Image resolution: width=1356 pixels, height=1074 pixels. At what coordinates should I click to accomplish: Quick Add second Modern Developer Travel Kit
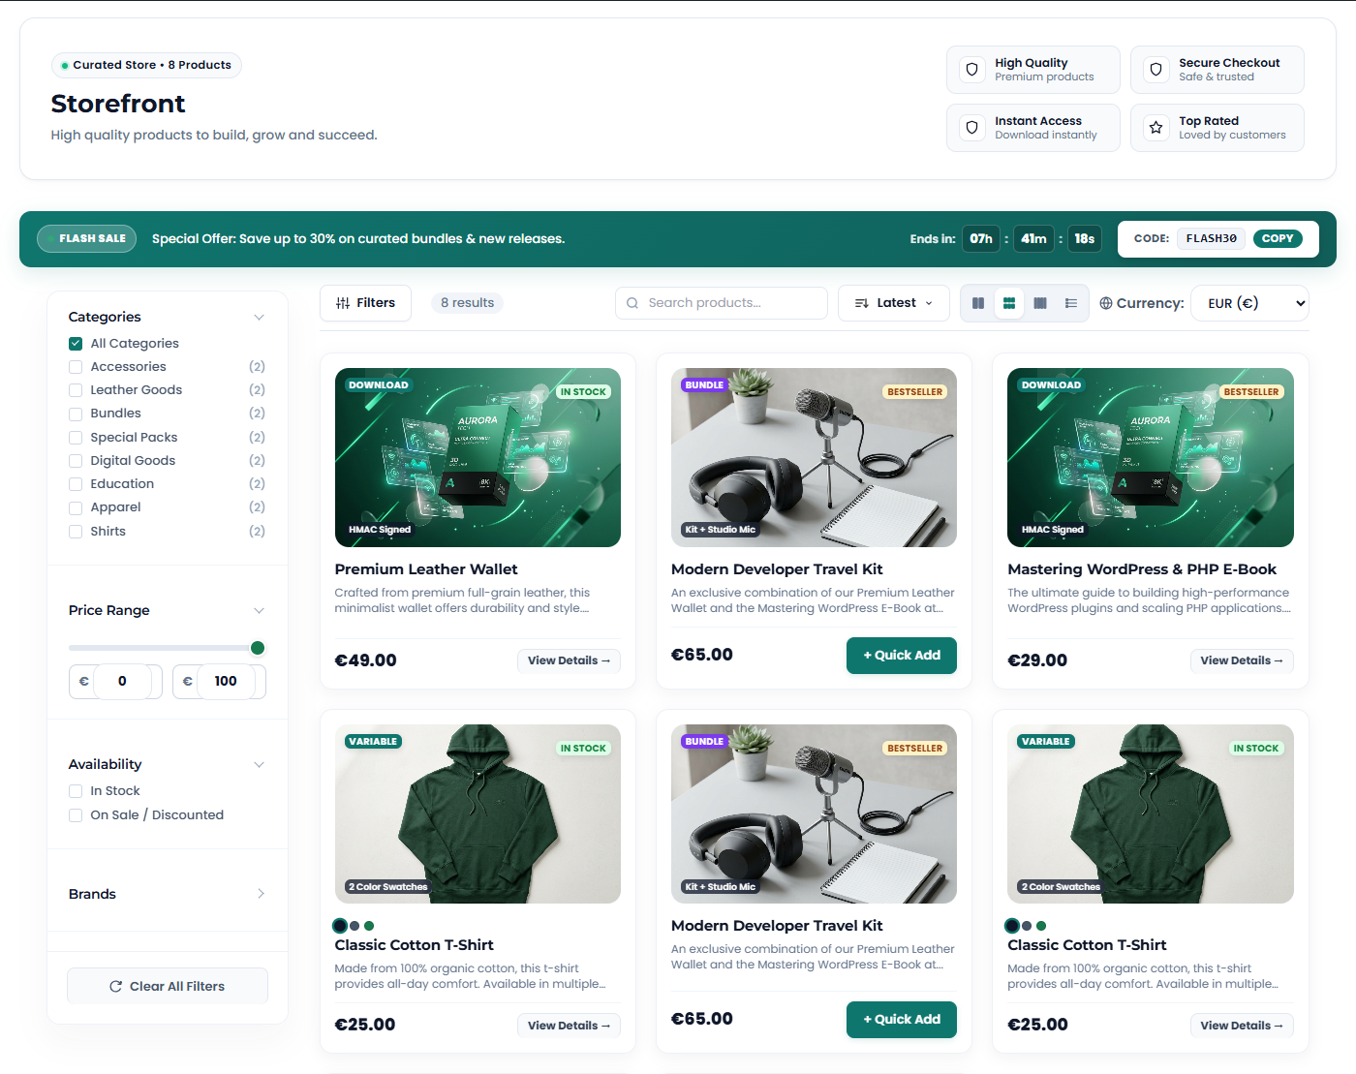pos(902,1019)
